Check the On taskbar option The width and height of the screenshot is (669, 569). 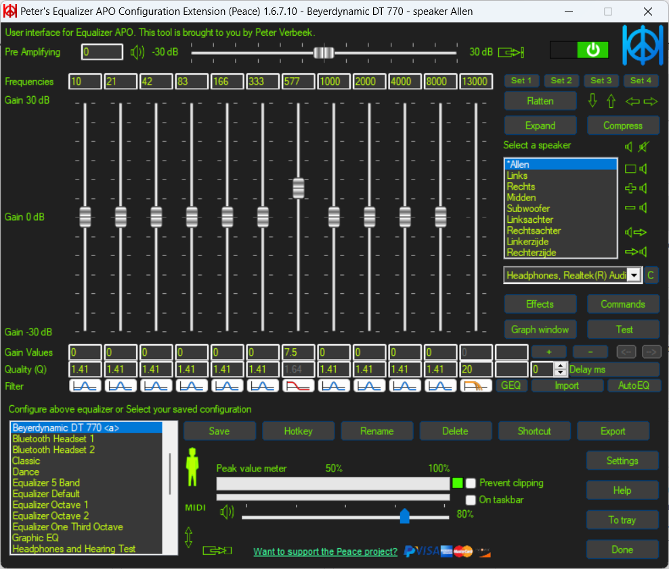(471, 501)
